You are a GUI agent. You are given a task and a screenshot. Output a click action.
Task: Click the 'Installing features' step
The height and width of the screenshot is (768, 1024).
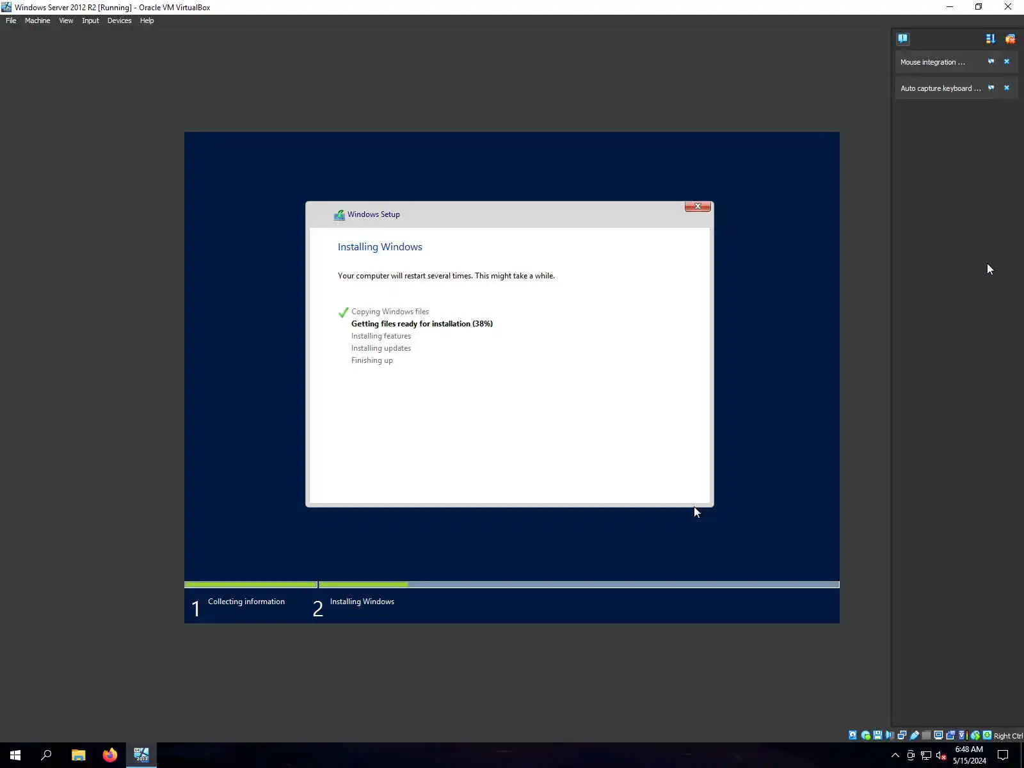tap(381, 336)
